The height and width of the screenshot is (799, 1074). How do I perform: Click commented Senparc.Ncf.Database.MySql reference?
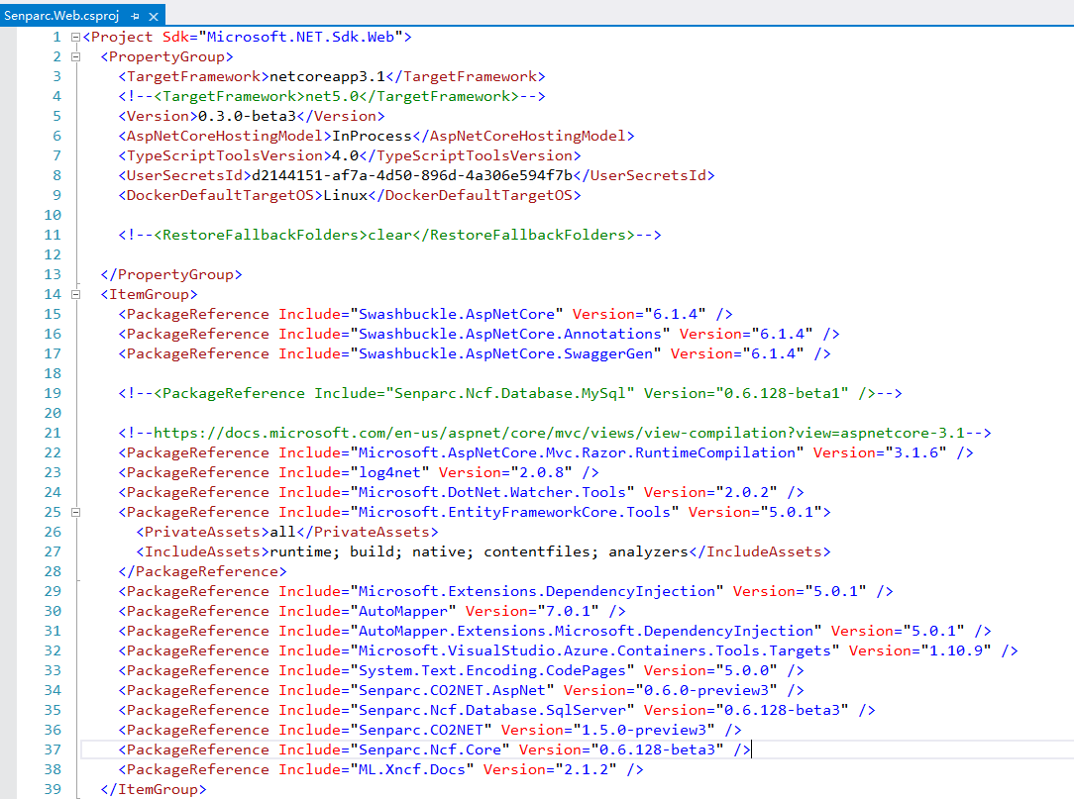click(x=510, y=393)
